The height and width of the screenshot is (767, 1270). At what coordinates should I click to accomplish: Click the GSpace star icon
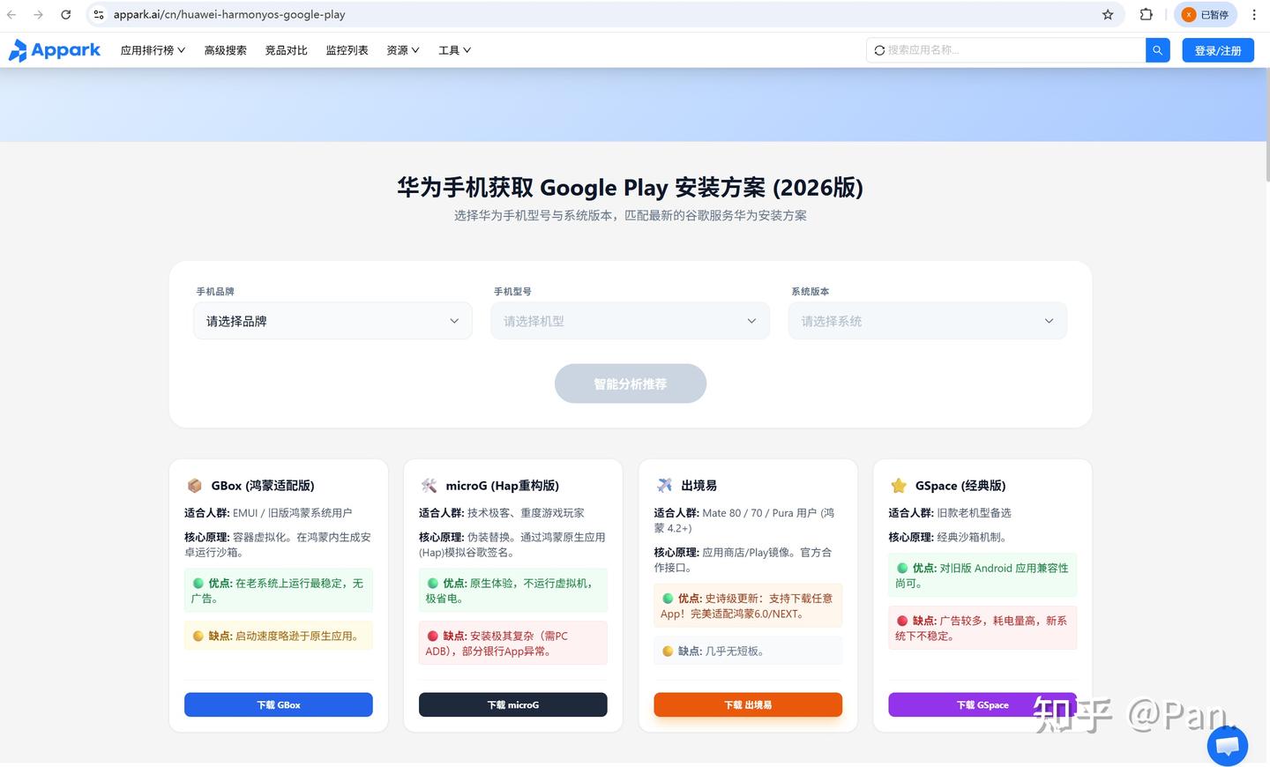[x=899, y=486]
